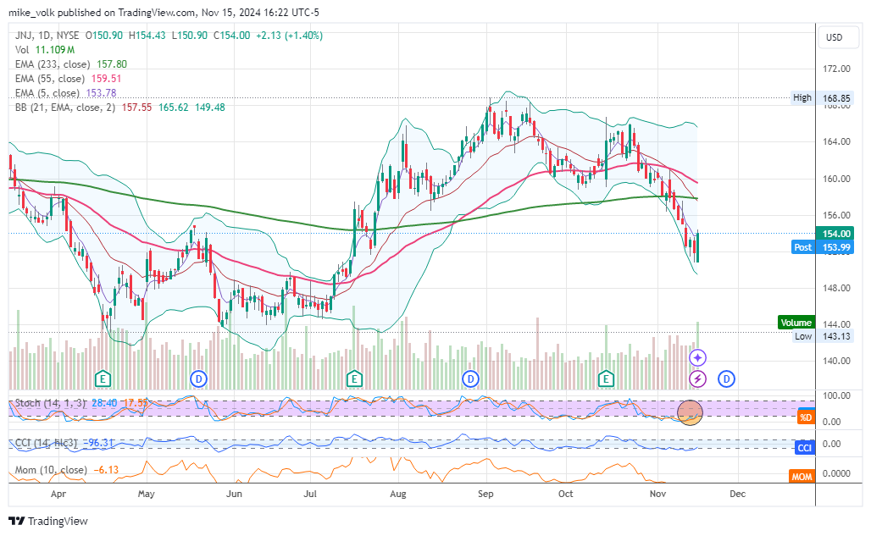Click the dividend D marker near late August

[471, 379]
